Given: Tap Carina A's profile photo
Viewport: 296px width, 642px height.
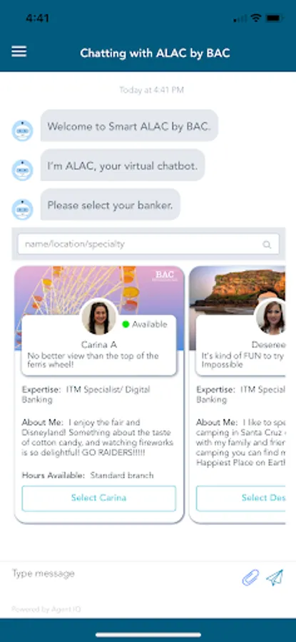Looking at the screenshot, I should click(98, 317).
